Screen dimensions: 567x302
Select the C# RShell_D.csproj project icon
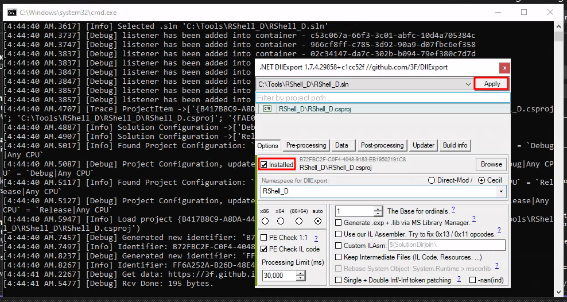point(267,109)
